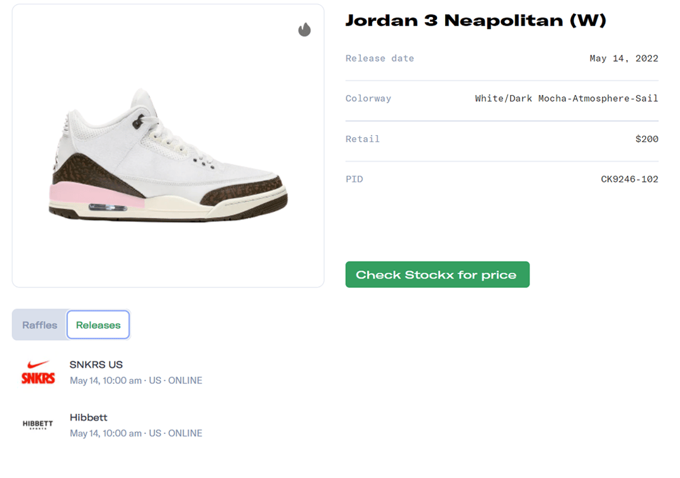Image resolution: width=680 pixels, height=478 pixels.
Task: Click the Jordan 3 Neapolitan shoe image
Action: pyautogui.click(x=168, y=157)
